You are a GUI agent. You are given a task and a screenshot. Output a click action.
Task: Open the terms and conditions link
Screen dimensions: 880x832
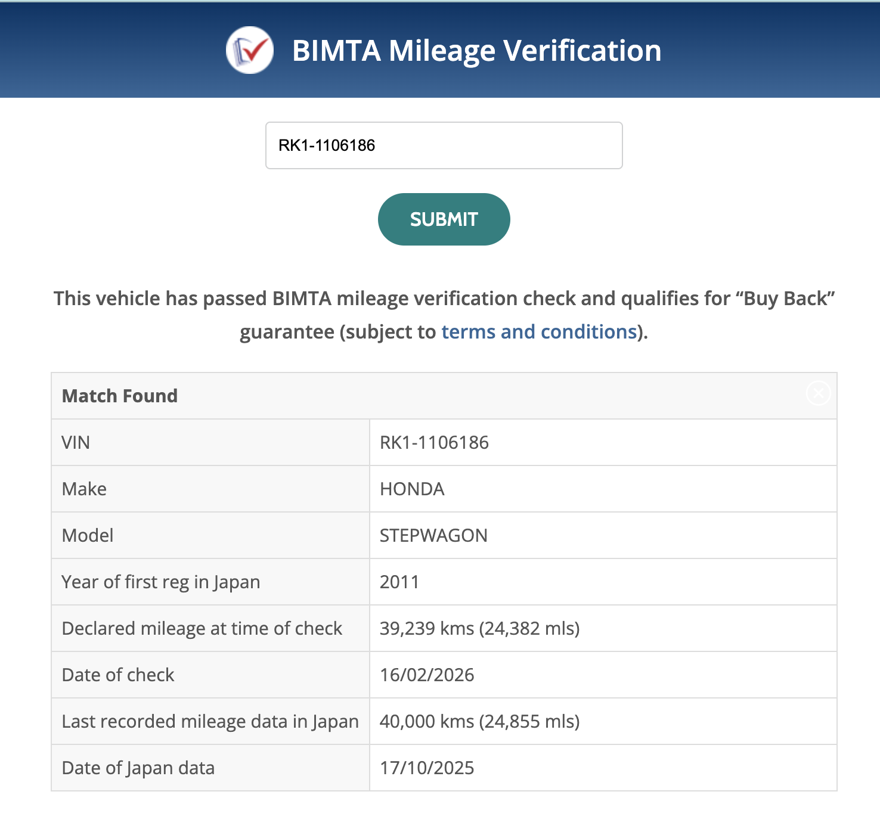click(x=539, y=332)
